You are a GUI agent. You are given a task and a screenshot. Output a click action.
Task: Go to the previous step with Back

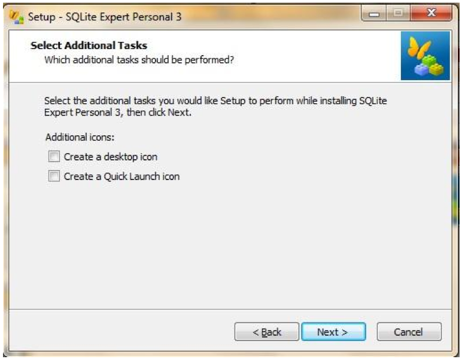pos(267,332)
